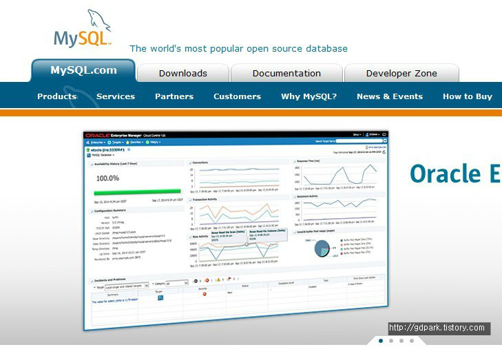
Task: Open the Enterprise Manager screenshot banner
Action: tap(236, 231)
